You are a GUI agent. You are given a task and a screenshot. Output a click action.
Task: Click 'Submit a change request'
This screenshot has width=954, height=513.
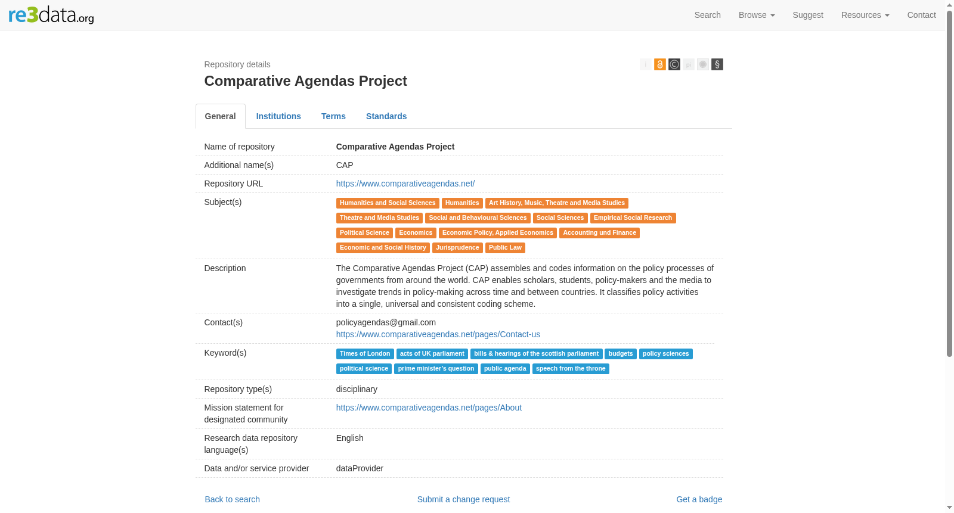pyautogui.click(x=463, y=499)
